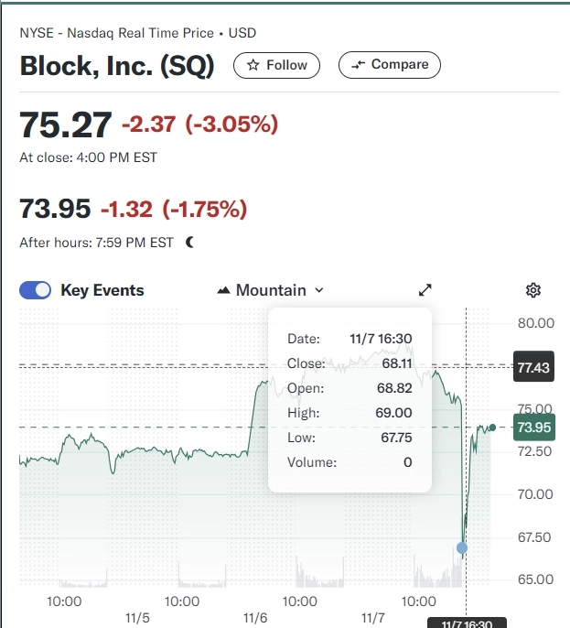Viewport: 570px width, 628px height.
Task: Click the 75.27 closing price
Action: click(x=66, y=125)
